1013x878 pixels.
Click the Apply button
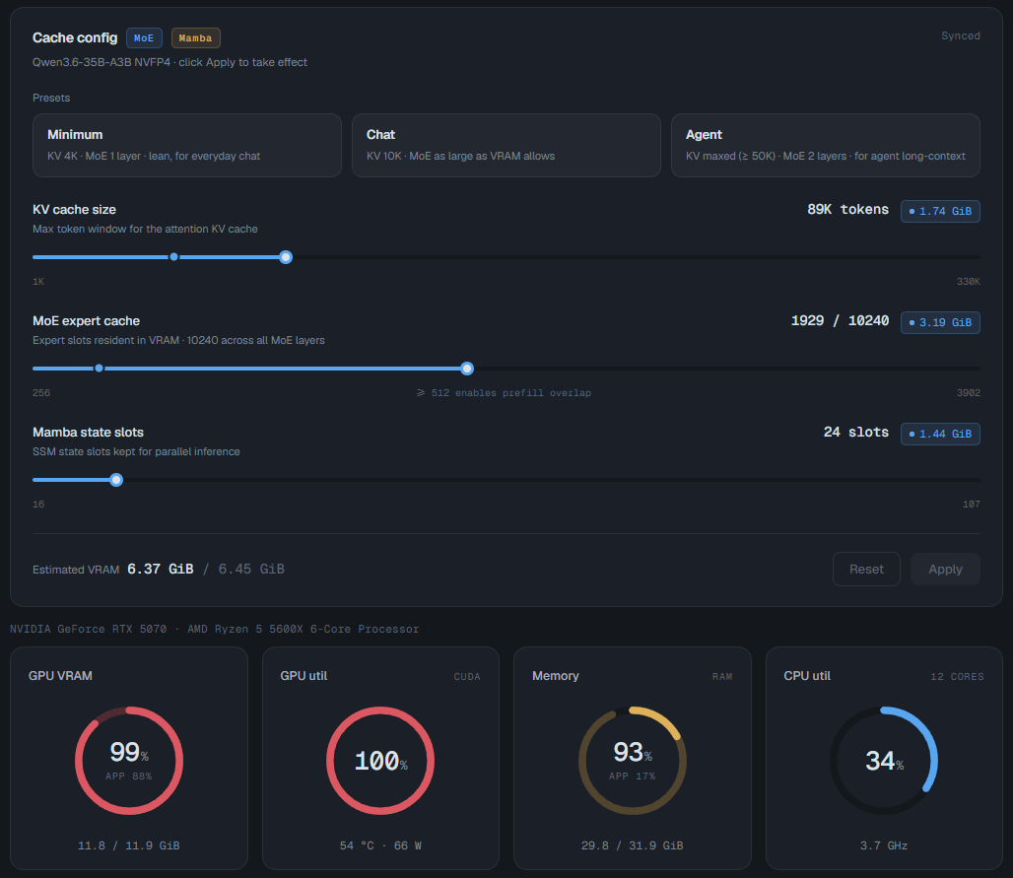945,570
